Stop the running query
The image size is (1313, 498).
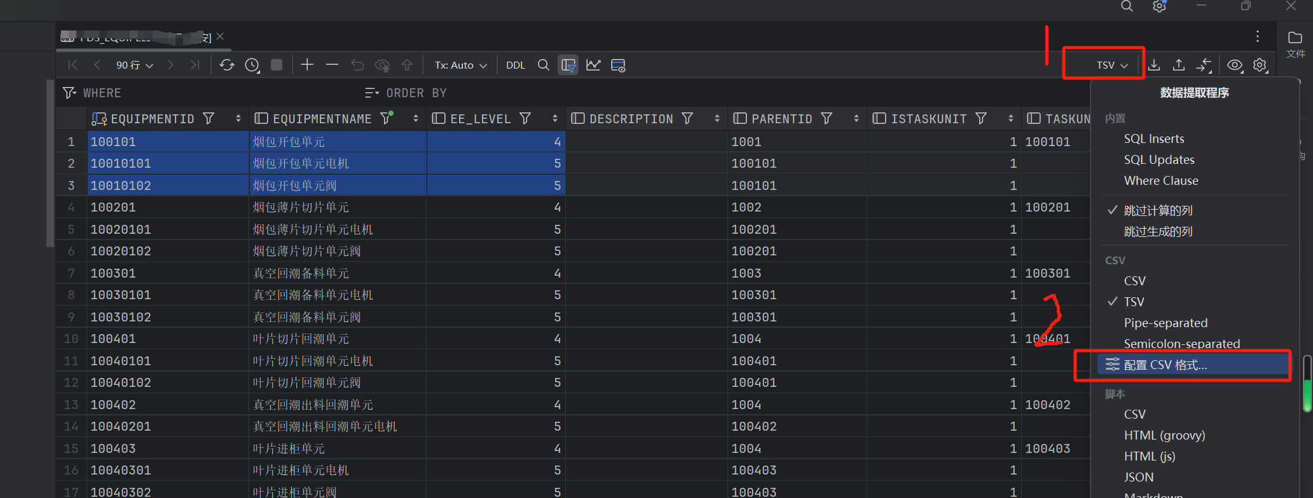click(x=277, y=65)
